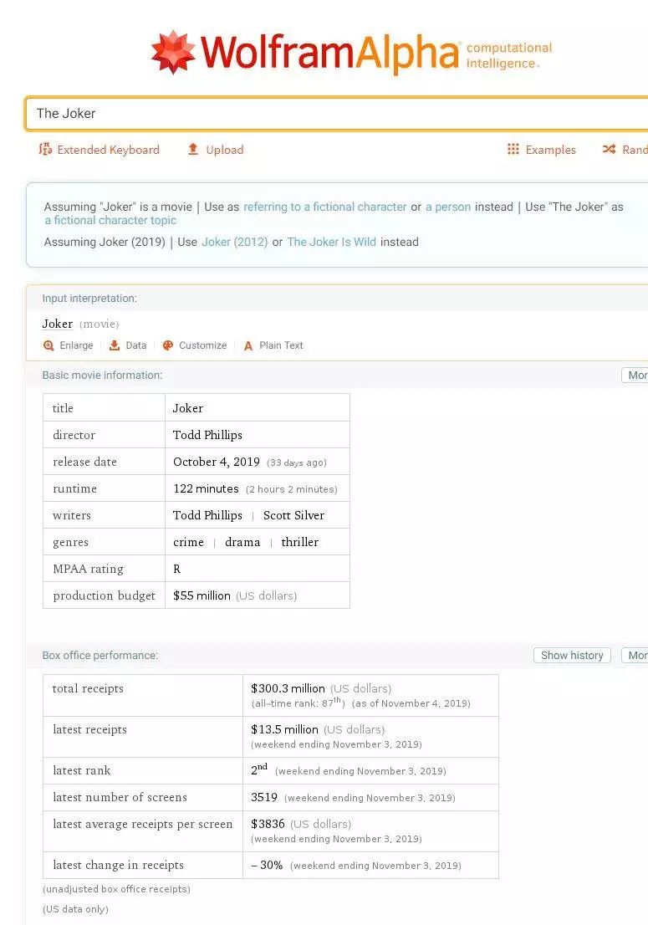Click the 'production budget' row label

pyautogui.click(x=104, y=595)
